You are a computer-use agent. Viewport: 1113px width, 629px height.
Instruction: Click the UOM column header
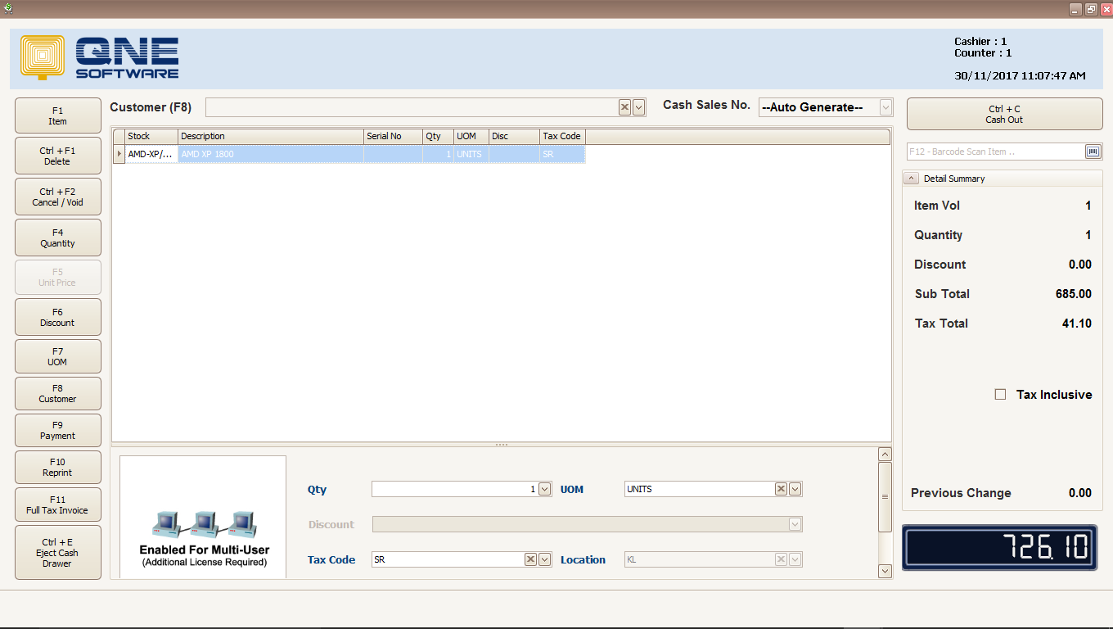click(471, 136)
